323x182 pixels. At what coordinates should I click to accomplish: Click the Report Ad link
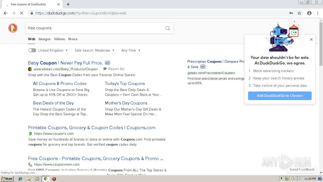coord(116,69)
